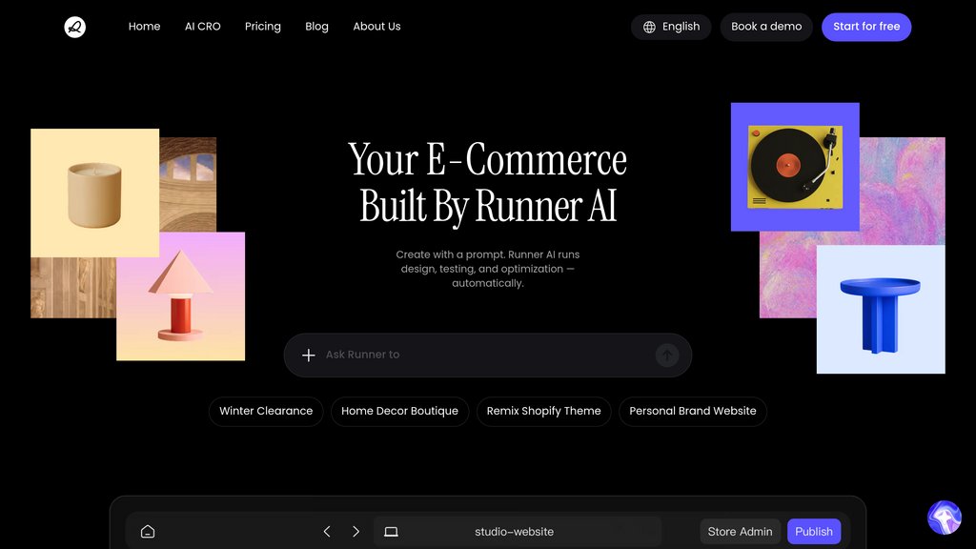Open the English language dropdown
The width and height of the screenshot is (976, 549).
[671, 27]
